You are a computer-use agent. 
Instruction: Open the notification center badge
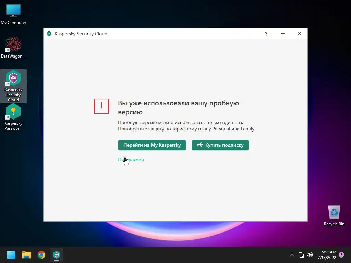pyautogui.click(x=341, y=255)
